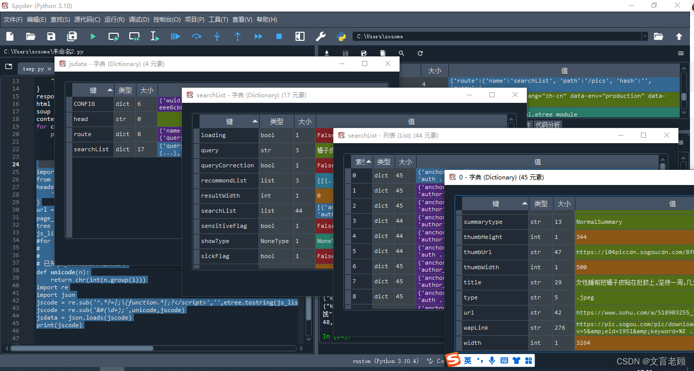The height and width of the screenshot is (371, 694).
Task: Run the current cell
Action: [x=113, y=36]
